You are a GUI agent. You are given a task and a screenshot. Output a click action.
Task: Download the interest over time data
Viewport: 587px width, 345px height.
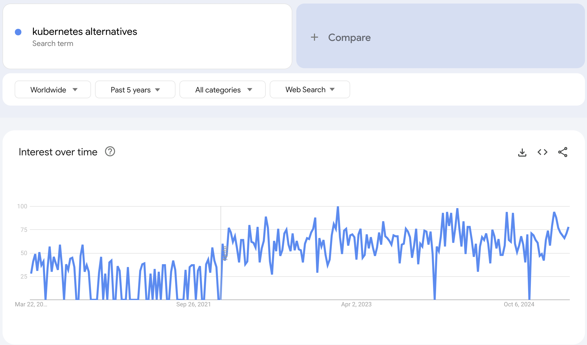(x=522, y=152)
